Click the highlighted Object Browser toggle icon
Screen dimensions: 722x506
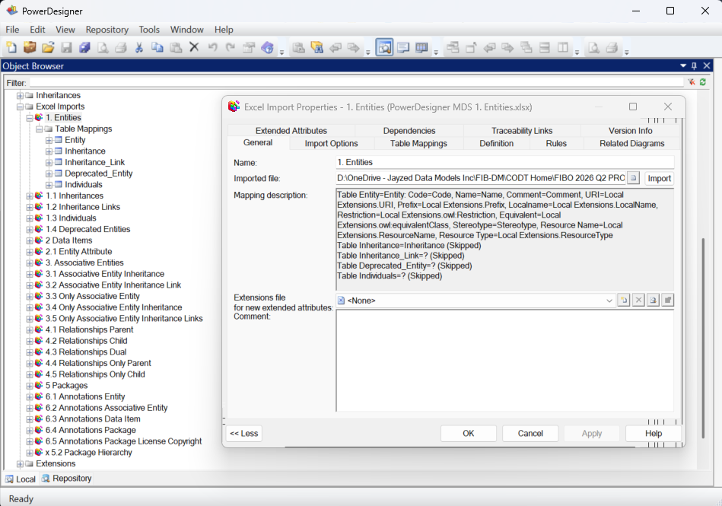click(384, 47)
